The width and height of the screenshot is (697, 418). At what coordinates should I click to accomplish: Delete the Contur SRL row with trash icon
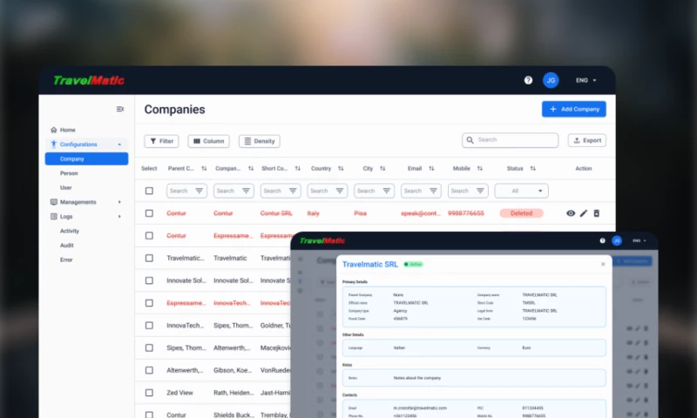(x=597, y=213)
